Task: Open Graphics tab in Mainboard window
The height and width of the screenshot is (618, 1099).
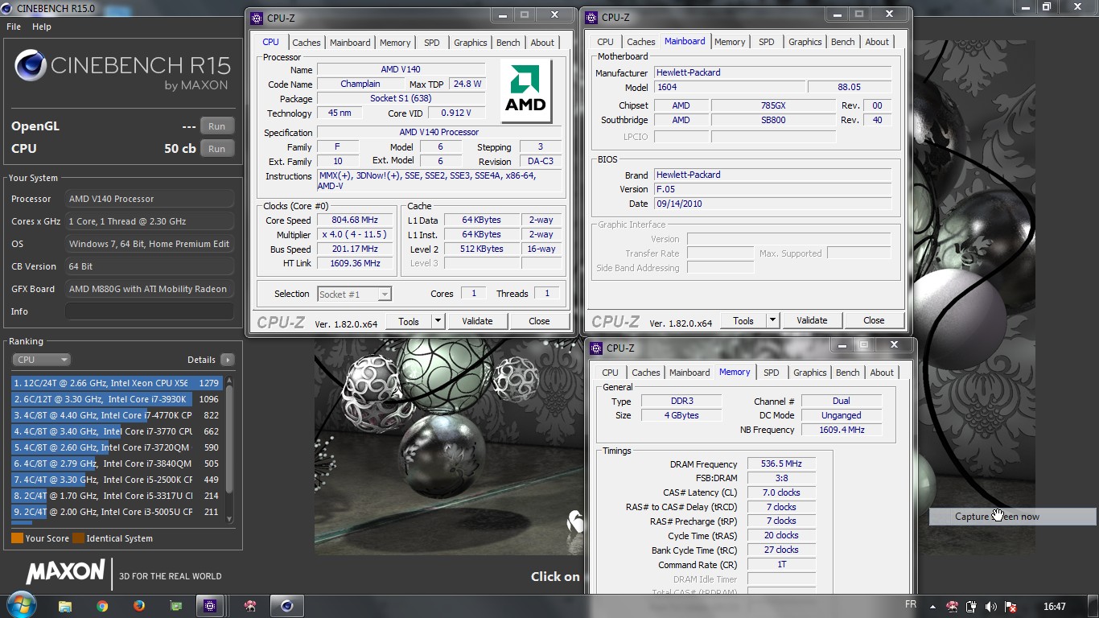Action: click(x=805, y=42)
